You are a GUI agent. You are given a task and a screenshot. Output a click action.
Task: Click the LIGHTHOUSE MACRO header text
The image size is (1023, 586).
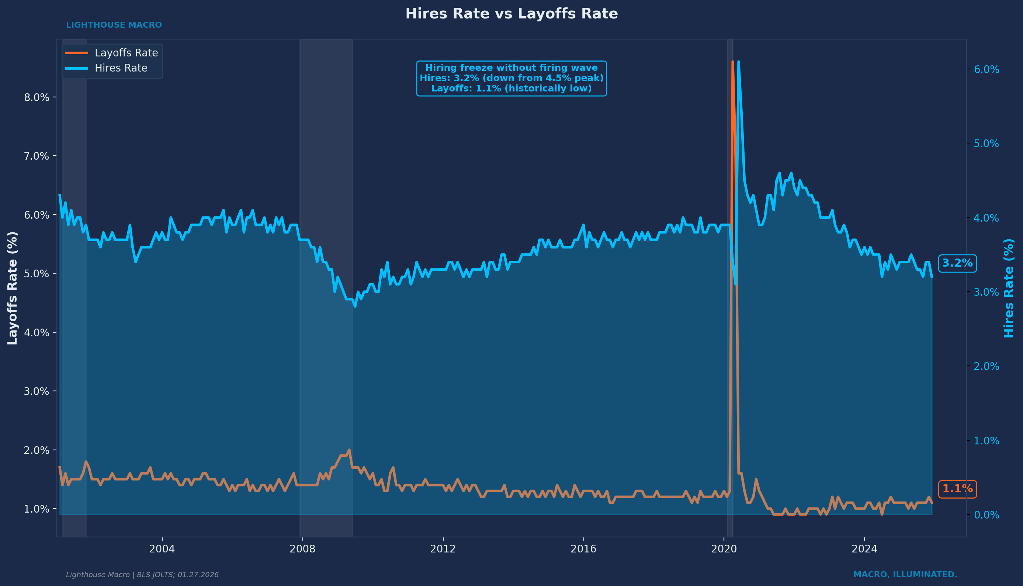tap(114, 25)
